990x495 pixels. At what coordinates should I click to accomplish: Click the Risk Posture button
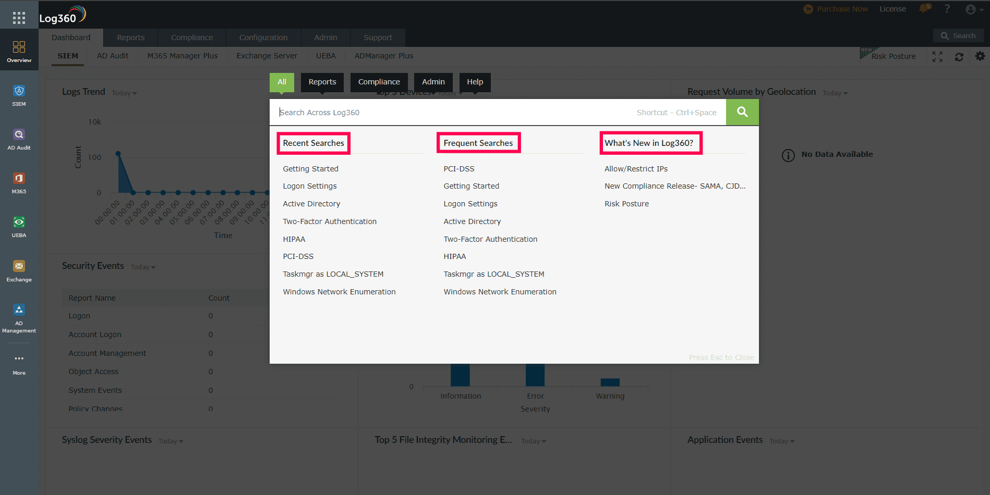[893, 56]
